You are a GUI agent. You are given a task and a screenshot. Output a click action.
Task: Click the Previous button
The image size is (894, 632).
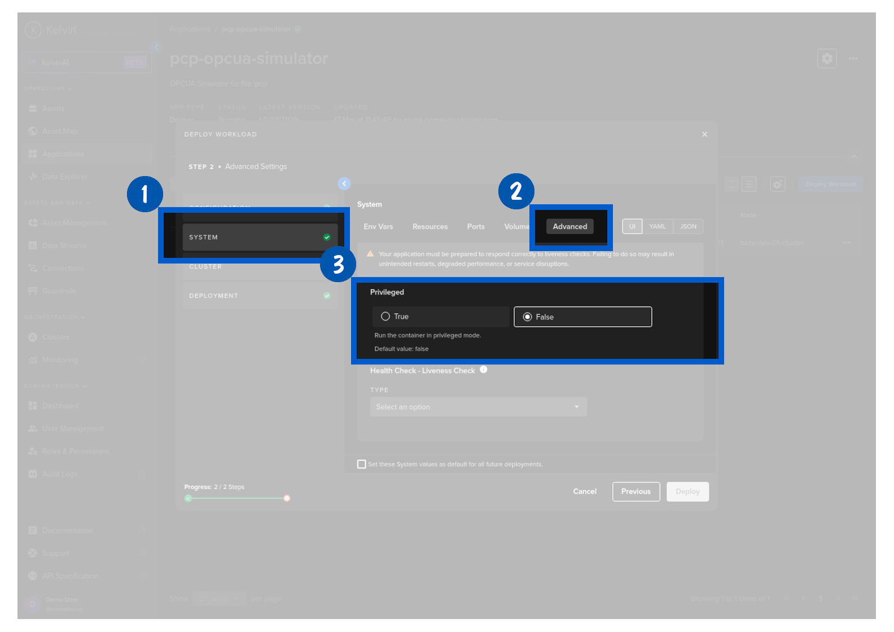tap(636, 491)
